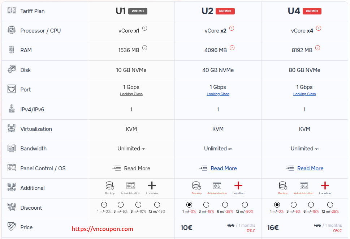The height and width of the screenshot is (239, 350).
Task: Click the U4 RAM 8192 MB help icon
Action: click(317, 48)
